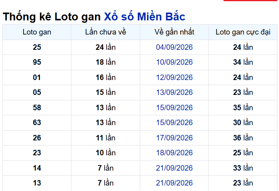Open the date link 04/09/2026
Screen dimensions: 279x191
pyautogui.click(x=174, y=47)
